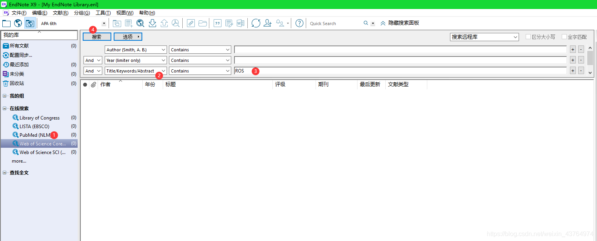Click the Open Link chain icon

pyautogui.click(x=191, y=24)
